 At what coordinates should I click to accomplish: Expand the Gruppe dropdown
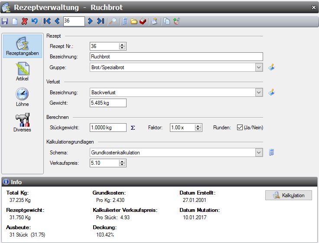259,67
